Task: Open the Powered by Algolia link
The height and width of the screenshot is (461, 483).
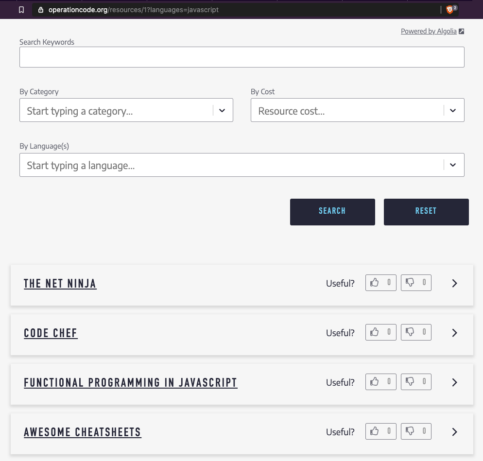Action: (x=429, y=31)
